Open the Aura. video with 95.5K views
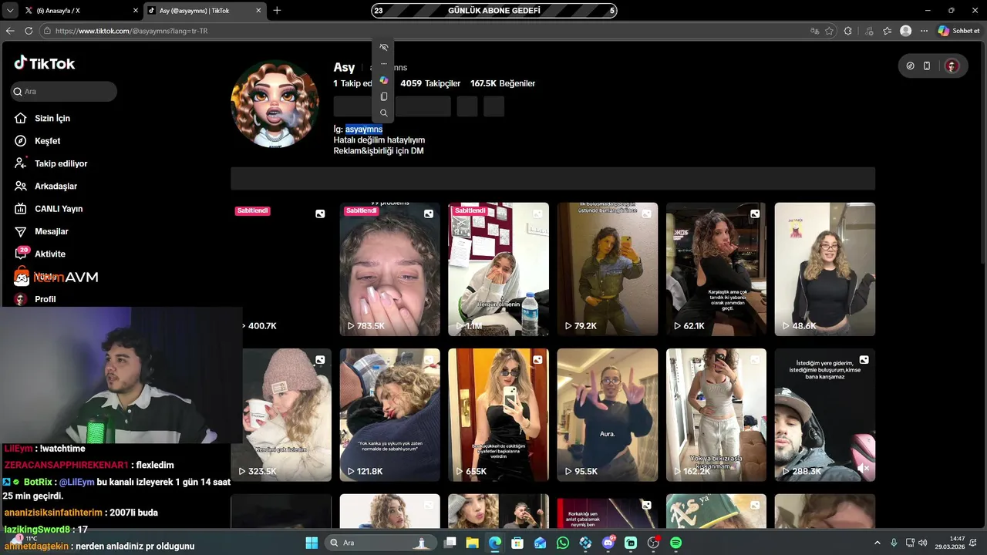Screen dimensions: 987x555 608,415
